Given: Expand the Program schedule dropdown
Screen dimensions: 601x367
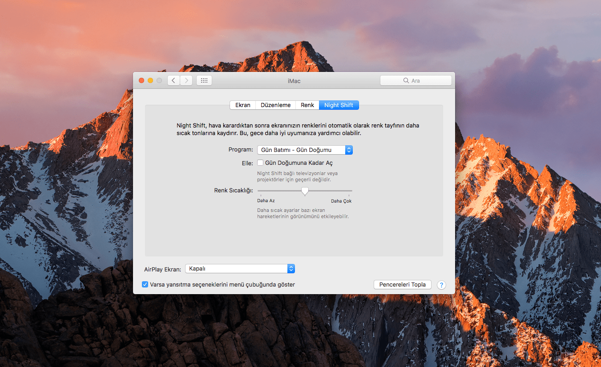Looking at the screenshot, I should point(305,150).
